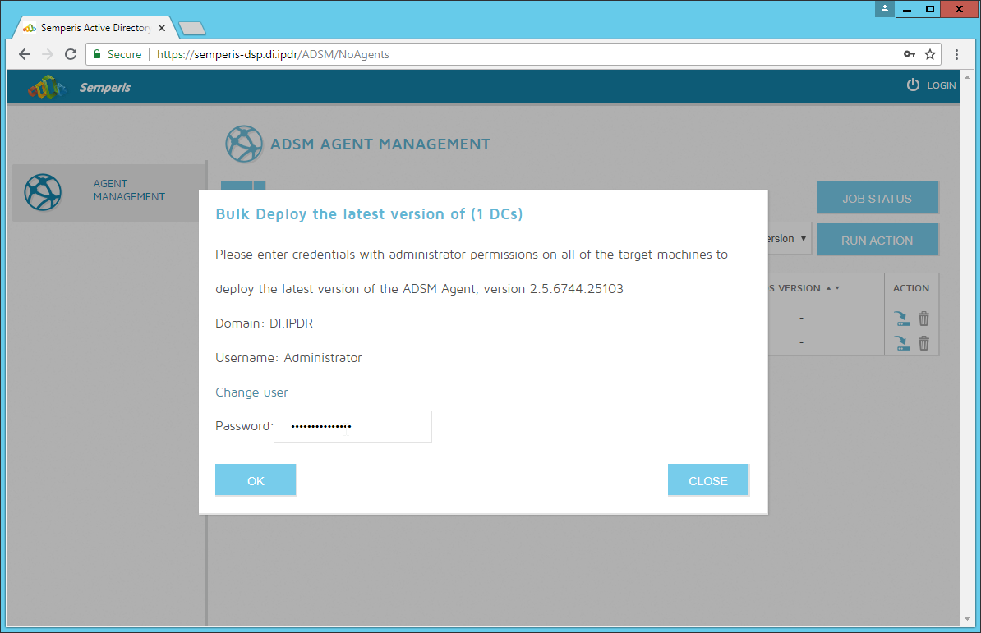Click the deploy agent icon in second row
The image size is (981, 633).
tap(903, 343)
